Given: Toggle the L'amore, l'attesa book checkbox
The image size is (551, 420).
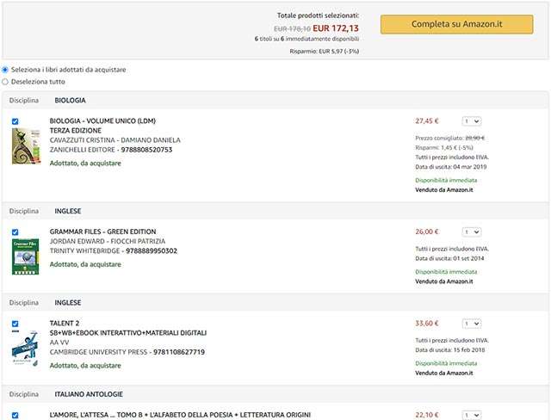Looking at the screenshot, I should tap(15, 416).
